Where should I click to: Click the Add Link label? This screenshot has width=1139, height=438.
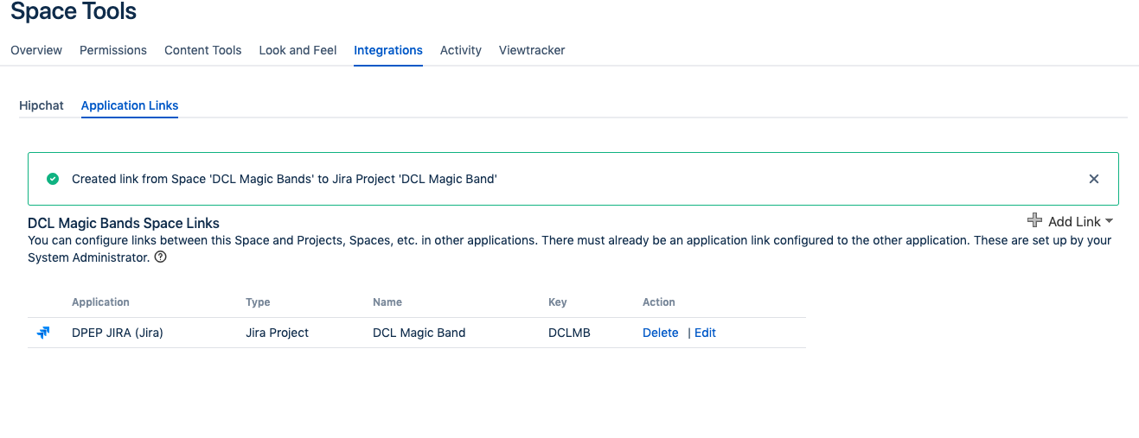(x=1074, y=221)
